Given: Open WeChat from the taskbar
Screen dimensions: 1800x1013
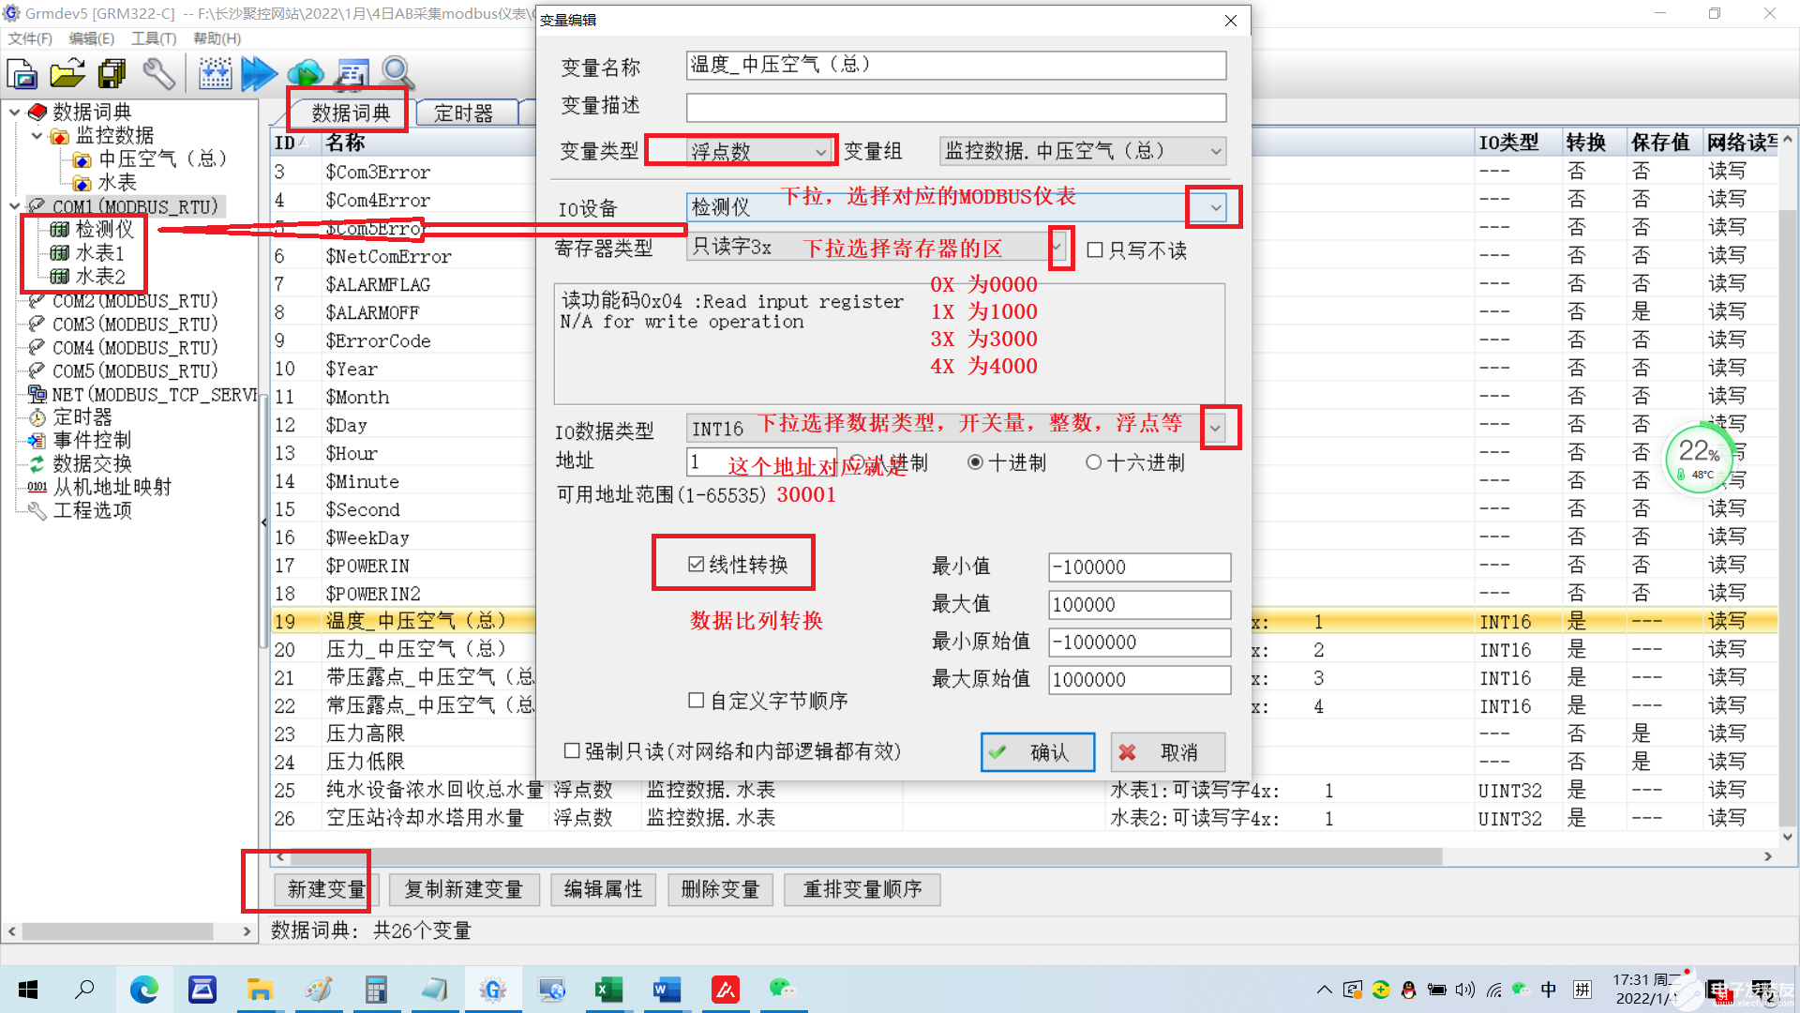Looking at the screenshot, I should click(x=781, y=990).
